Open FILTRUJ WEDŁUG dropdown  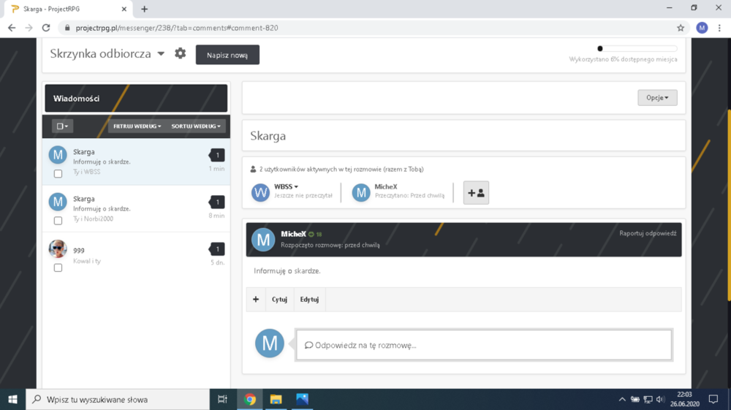point(137,126)
